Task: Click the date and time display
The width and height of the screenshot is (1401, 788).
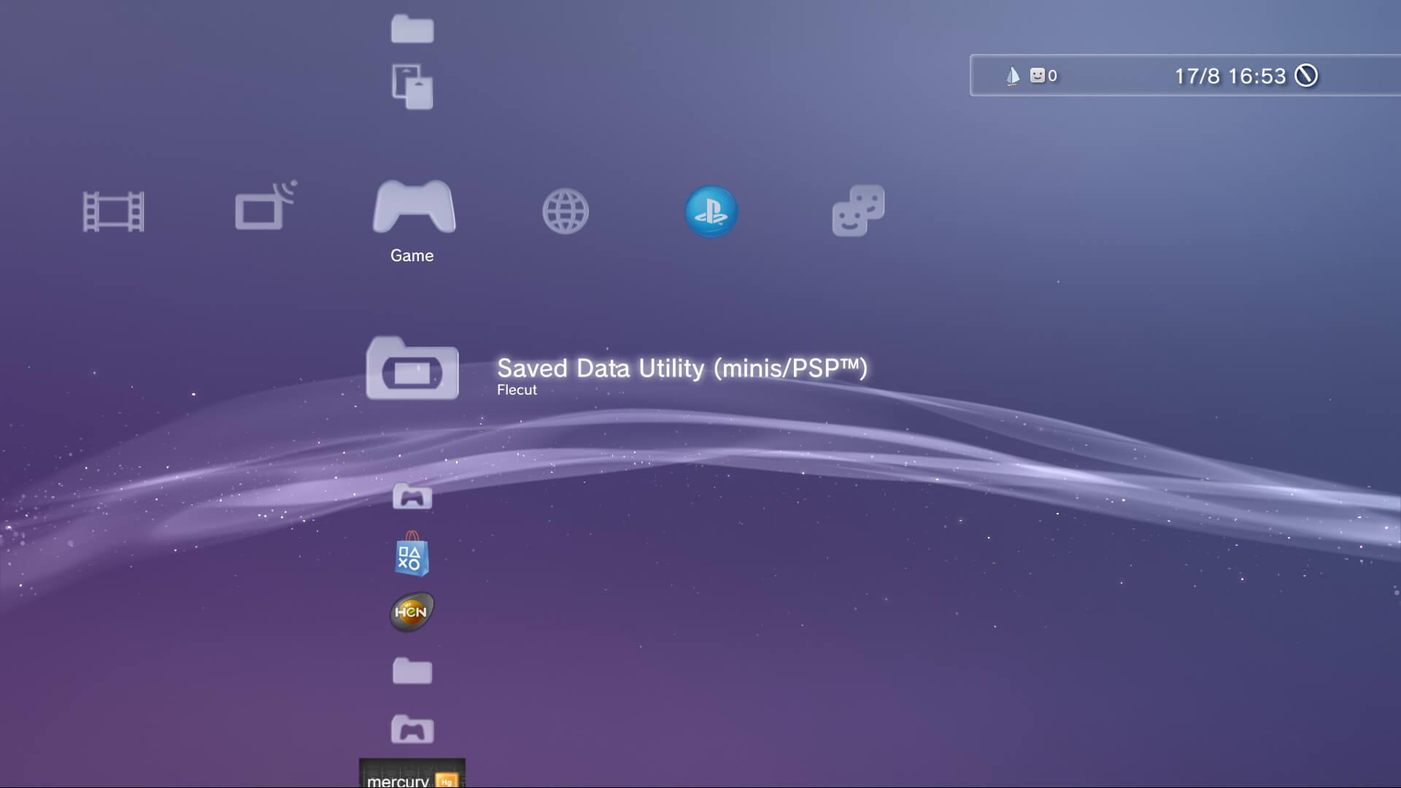Action: [x=1230, y=76]
